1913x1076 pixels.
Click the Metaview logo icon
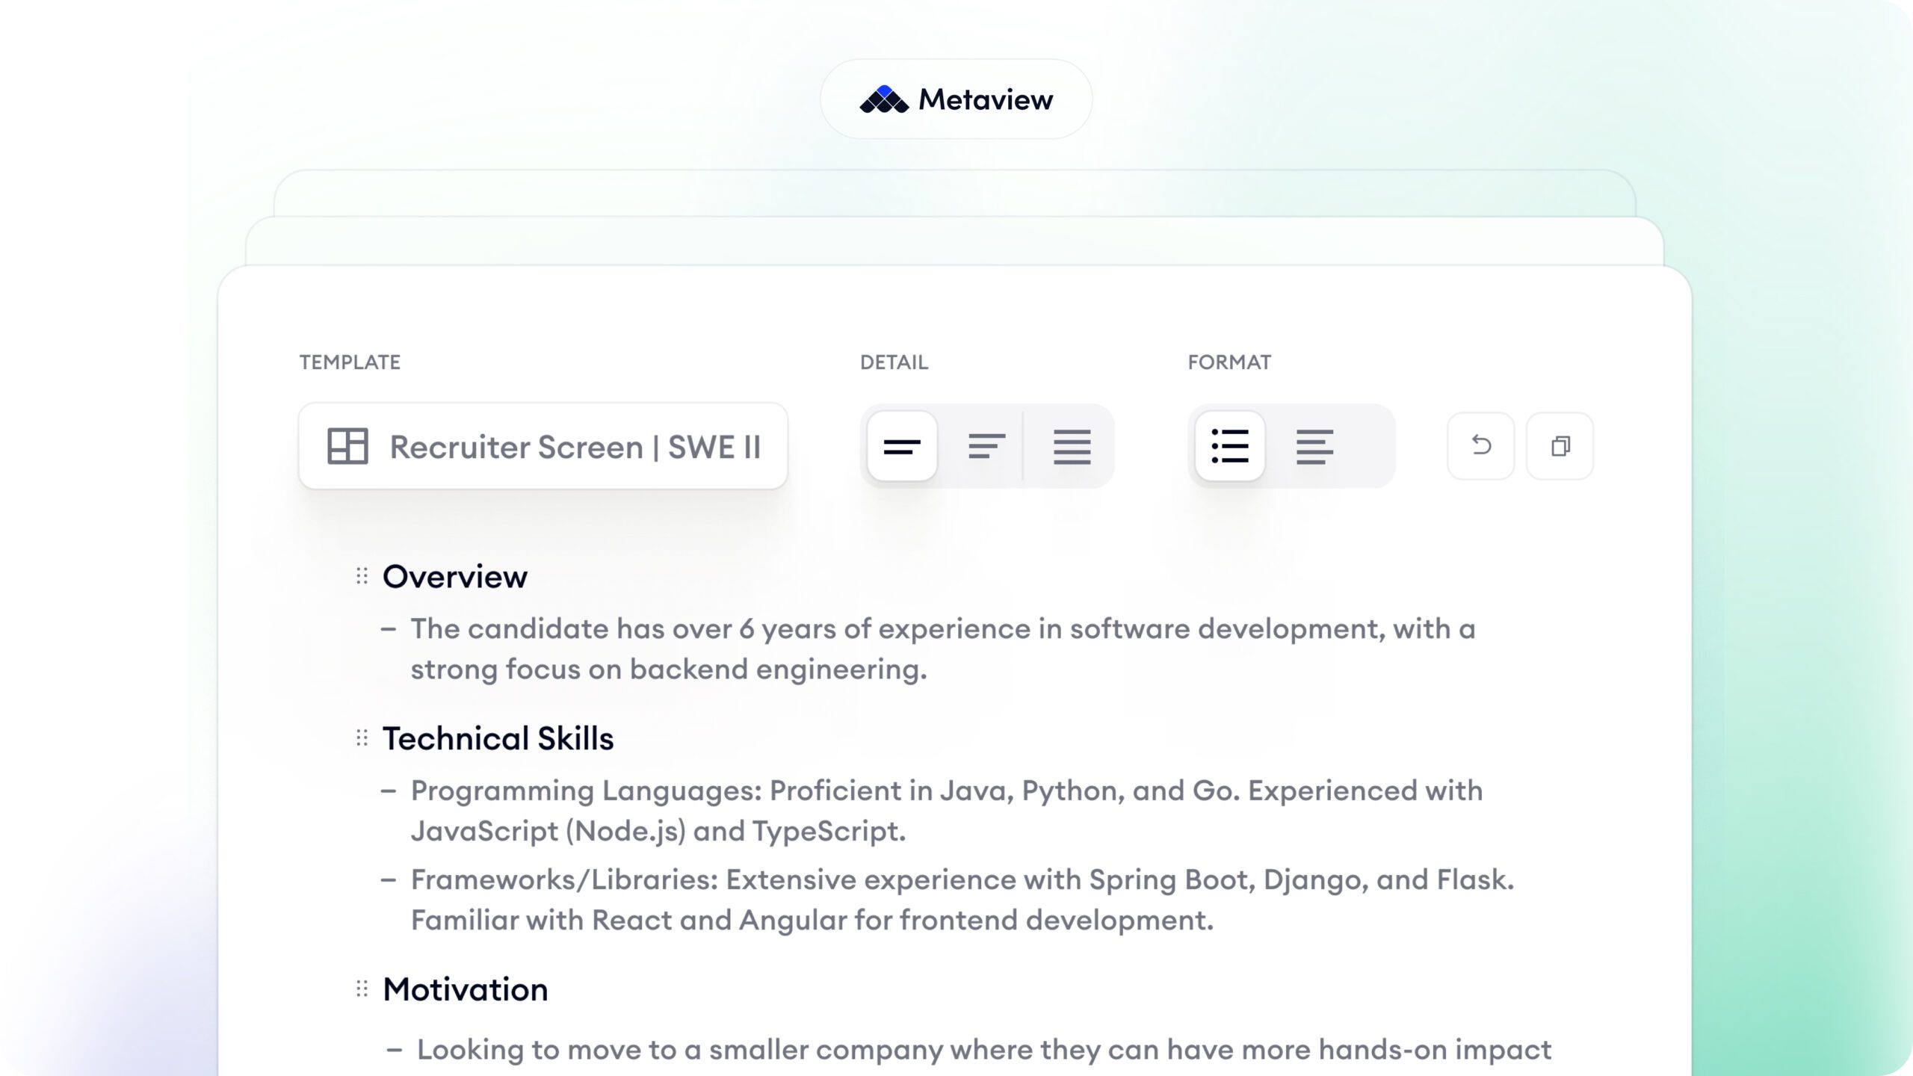(x=883, y=99)
